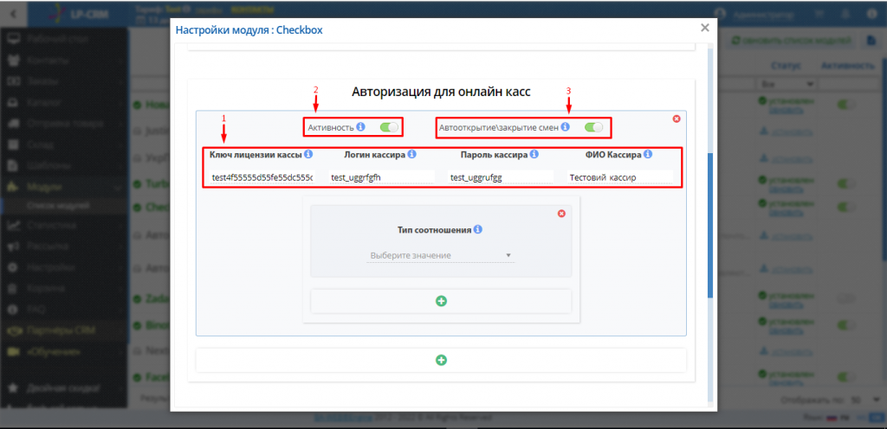Open Партнеры CRM in the sidebar
887x429 pixels.
(x=63, y=330)
